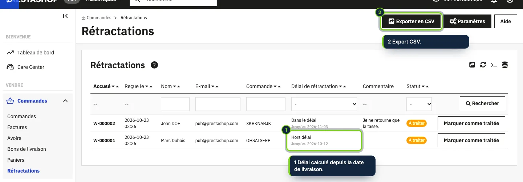Click the Tableau de bord trend icon
This screenshot has width=523, height=182.
click(10, 53)
